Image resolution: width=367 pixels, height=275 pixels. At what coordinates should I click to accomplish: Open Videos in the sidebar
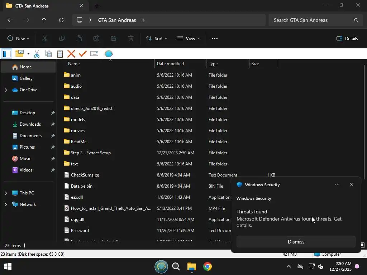28,170
